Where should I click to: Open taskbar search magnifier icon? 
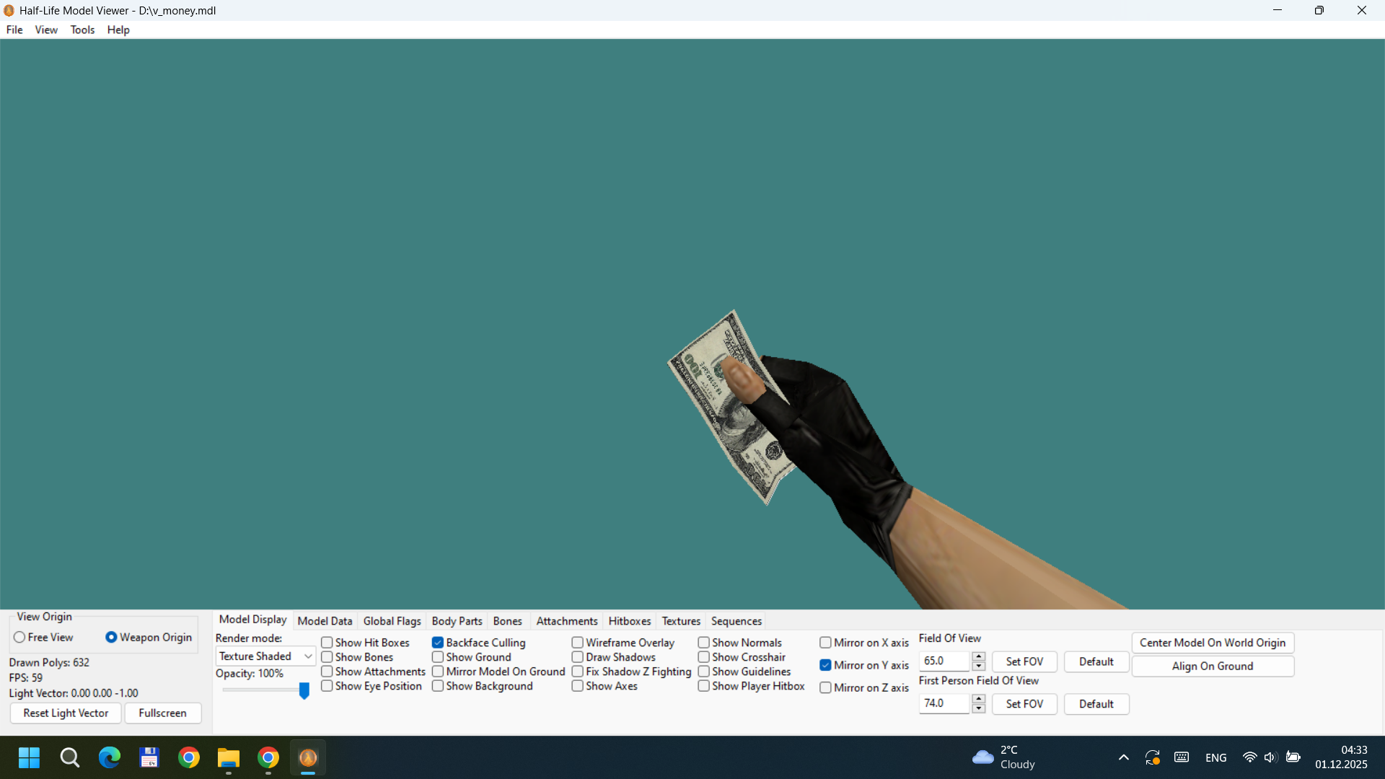[x=70, y=758]
